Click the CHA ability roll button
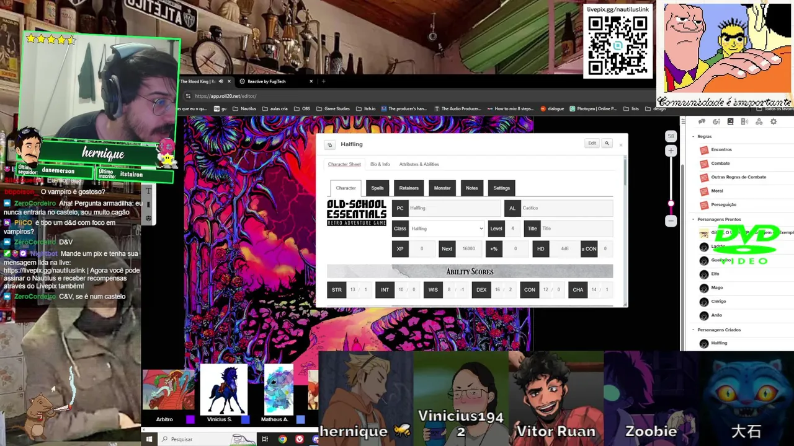This screenshot has width=794, height=446. [578, 289]
